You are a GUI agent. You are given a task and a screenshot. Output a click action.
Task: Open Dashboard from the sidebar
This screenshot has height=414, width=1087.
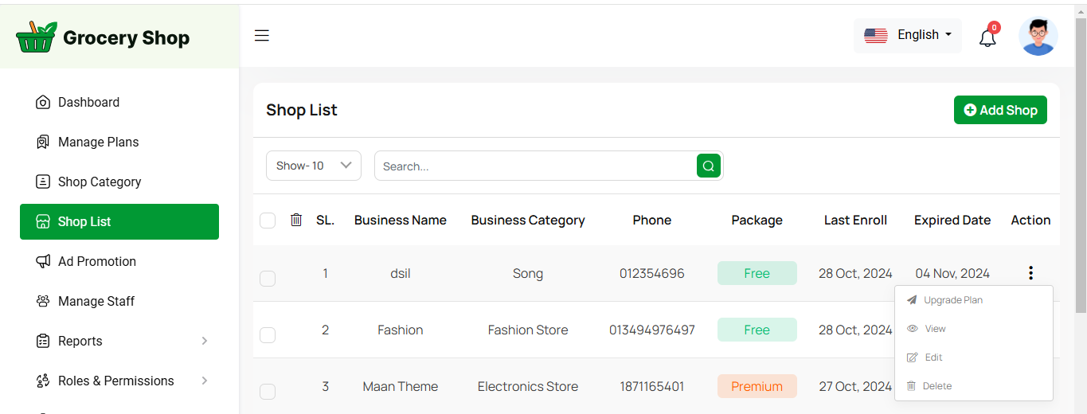pos(88,102)
